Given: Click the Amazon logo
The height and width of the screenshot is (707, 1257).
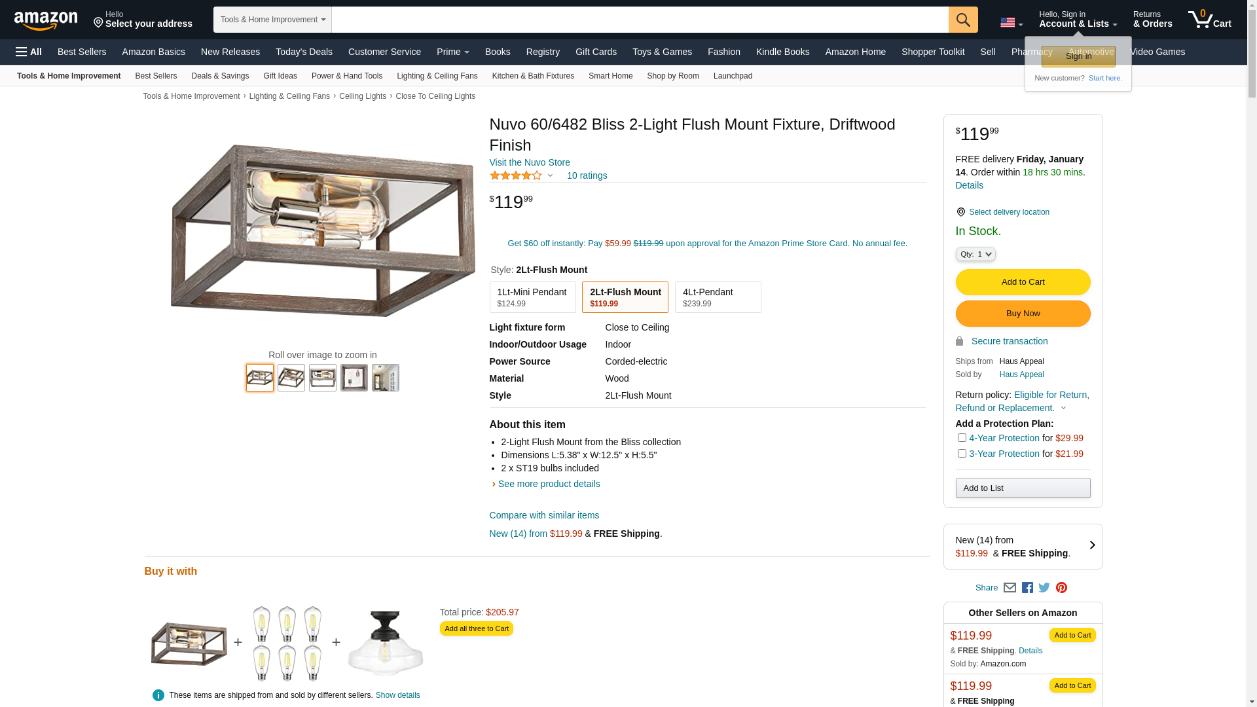Looking at the screenshot, I should 46,21.
